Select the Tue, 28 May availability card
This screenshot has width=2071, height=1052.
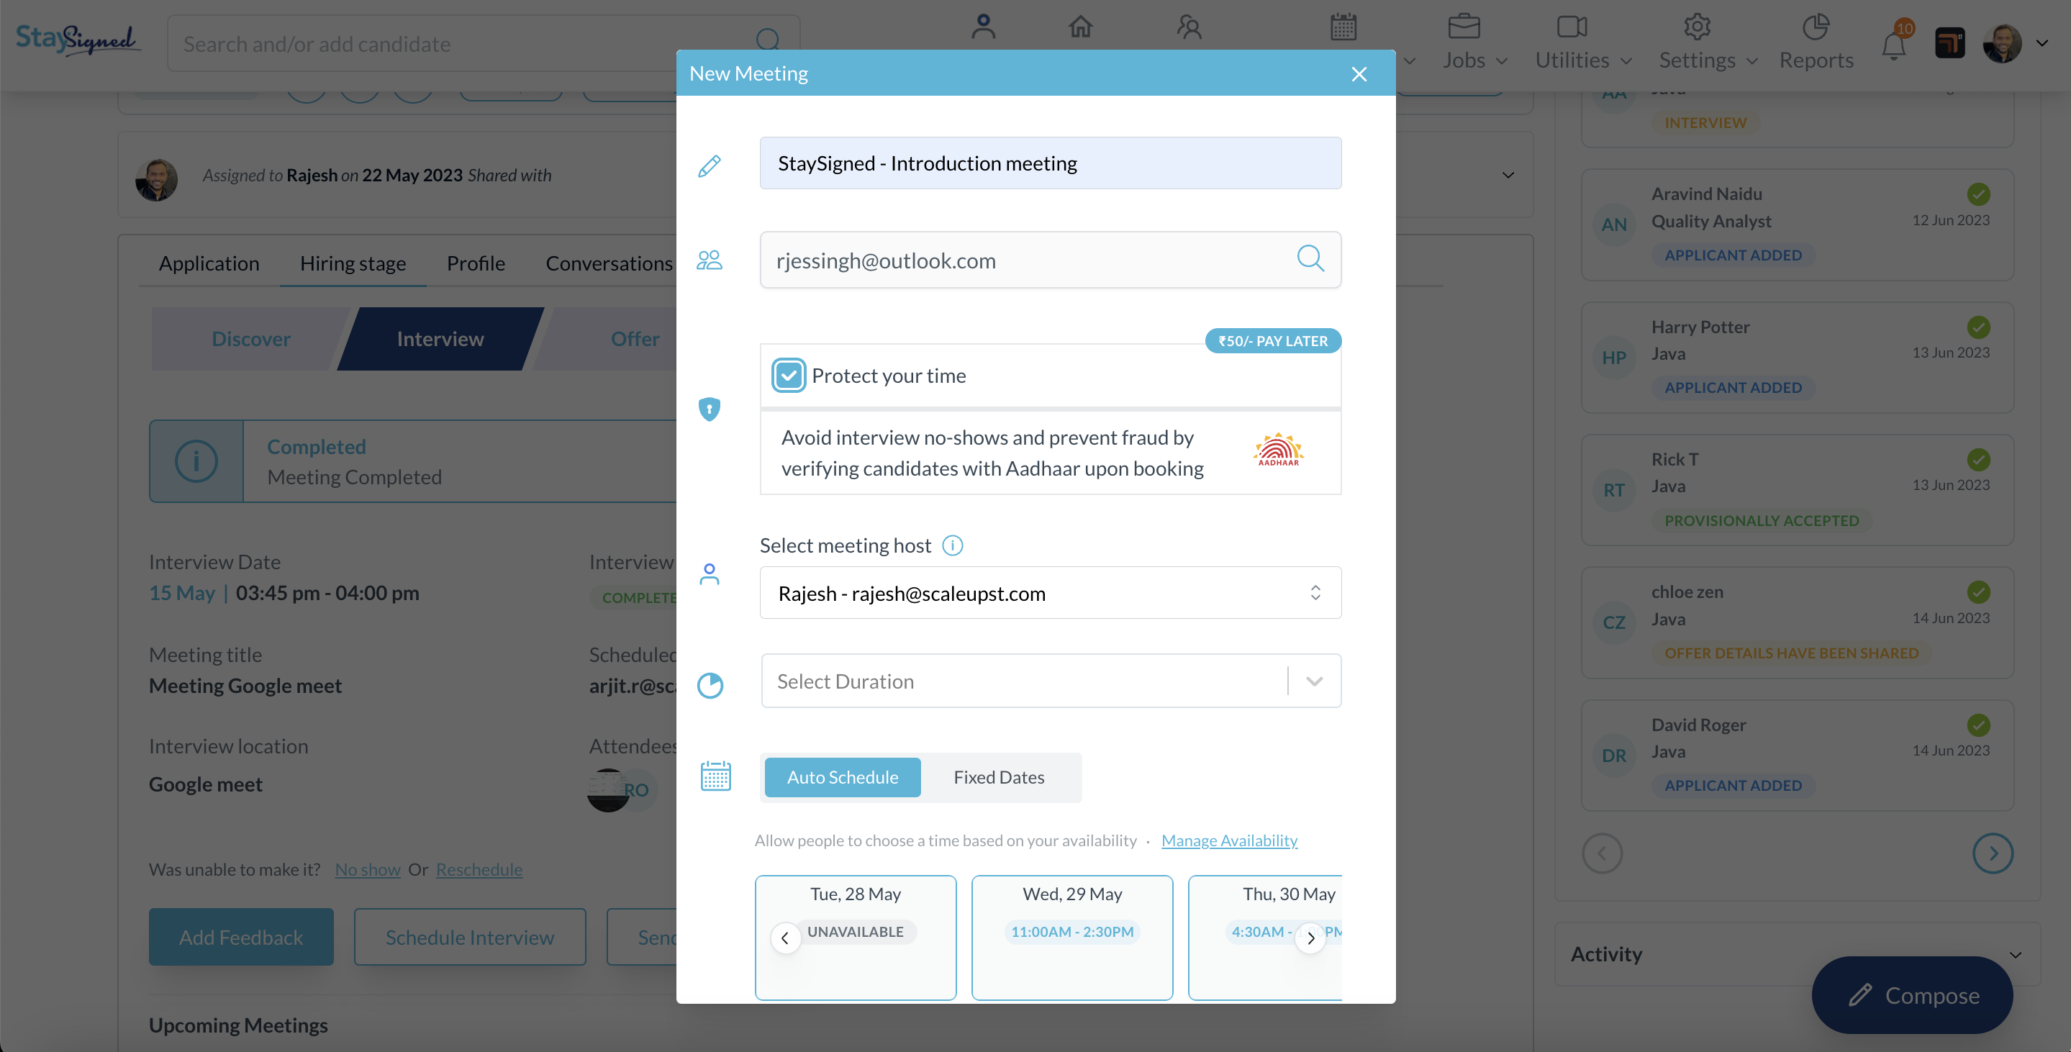[856, 937]
